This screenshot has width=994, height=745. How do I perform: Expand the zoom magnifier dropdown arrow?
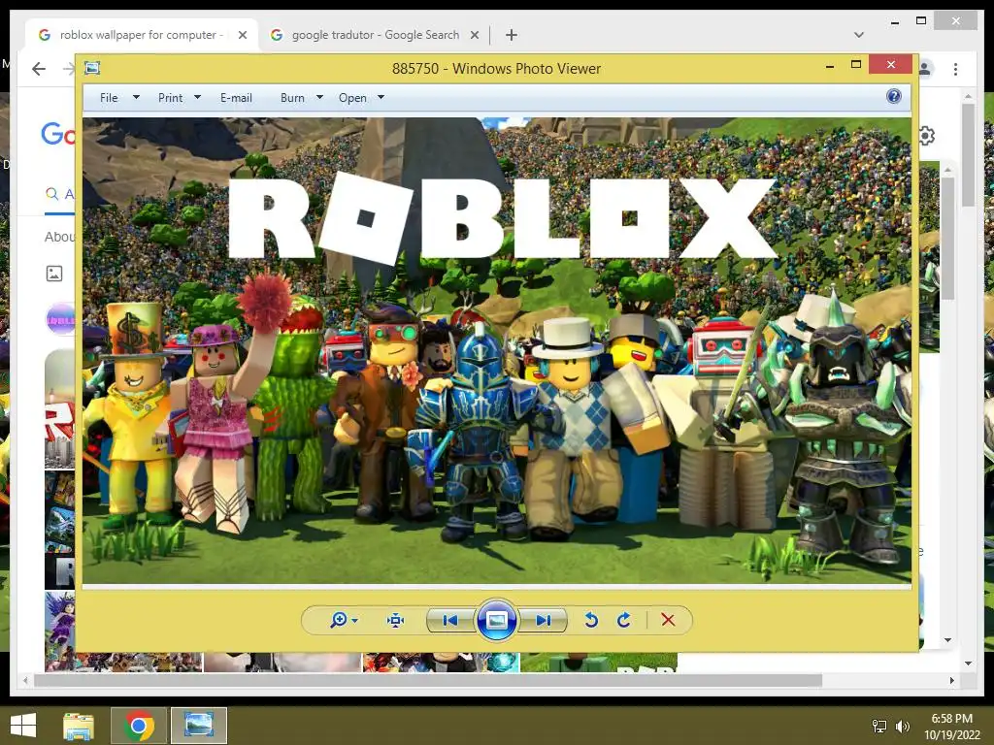tap(354, 621)
